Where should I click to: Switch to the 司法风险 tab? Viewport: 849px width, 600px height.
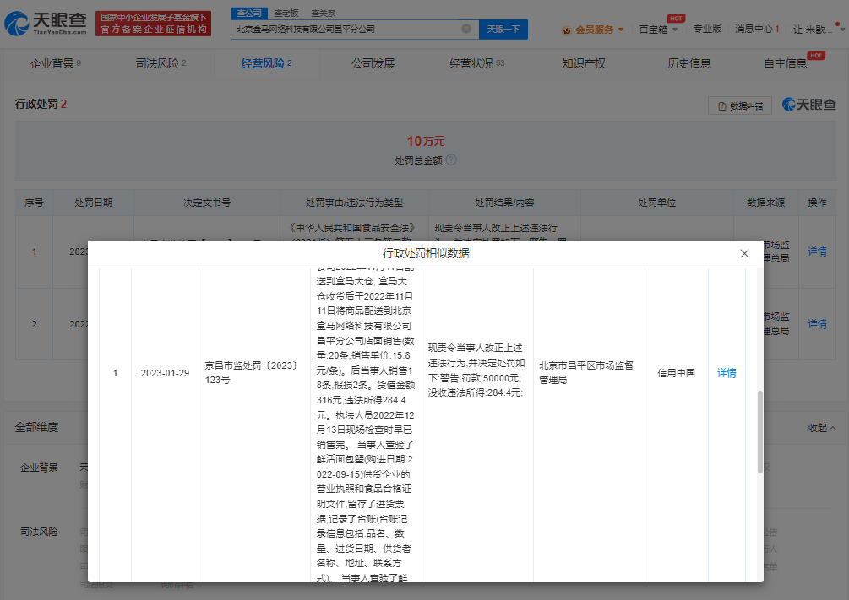[161, 63]
